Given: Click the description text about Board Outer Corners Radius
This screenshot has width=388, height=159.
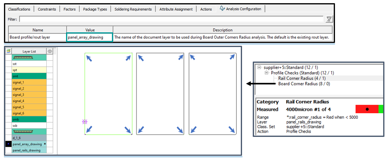Looking at the screenshot, I should pos(221,37).
